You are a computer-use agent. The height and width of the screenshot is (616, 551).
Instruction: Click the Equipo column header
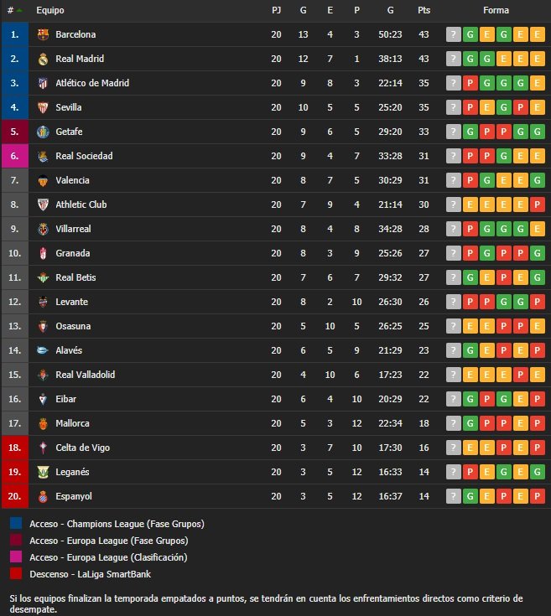pos(50,10)
